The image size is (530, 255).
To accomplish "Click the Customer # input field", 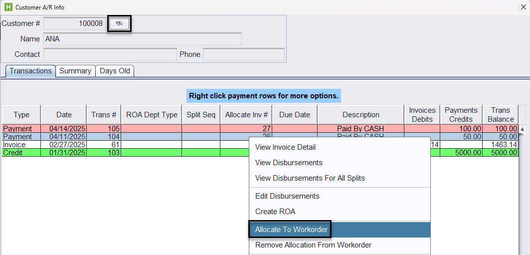I will (74, 23).
